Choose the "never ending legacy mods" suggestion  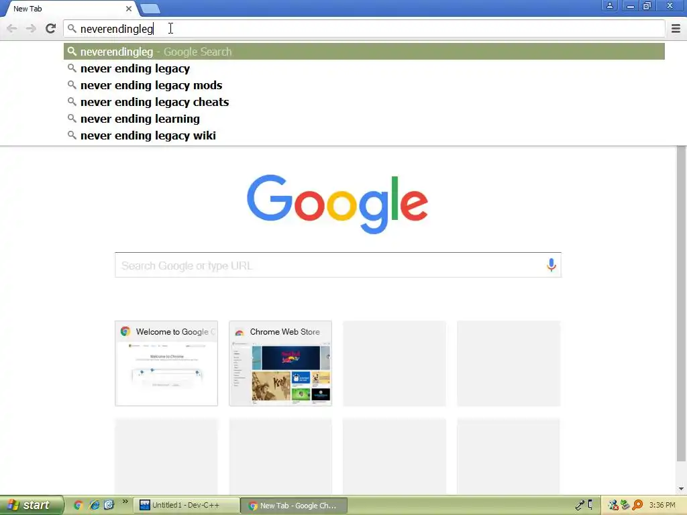(364, 85)
